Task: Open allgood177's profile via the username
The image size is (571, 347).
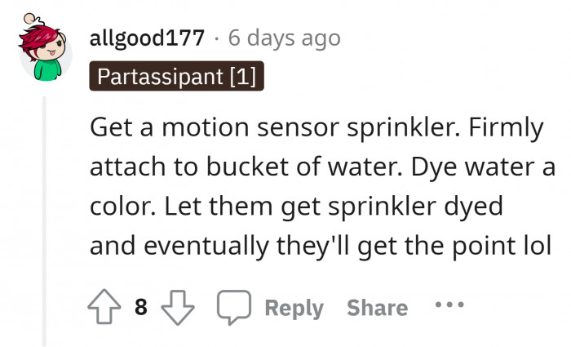Action: 147,38
